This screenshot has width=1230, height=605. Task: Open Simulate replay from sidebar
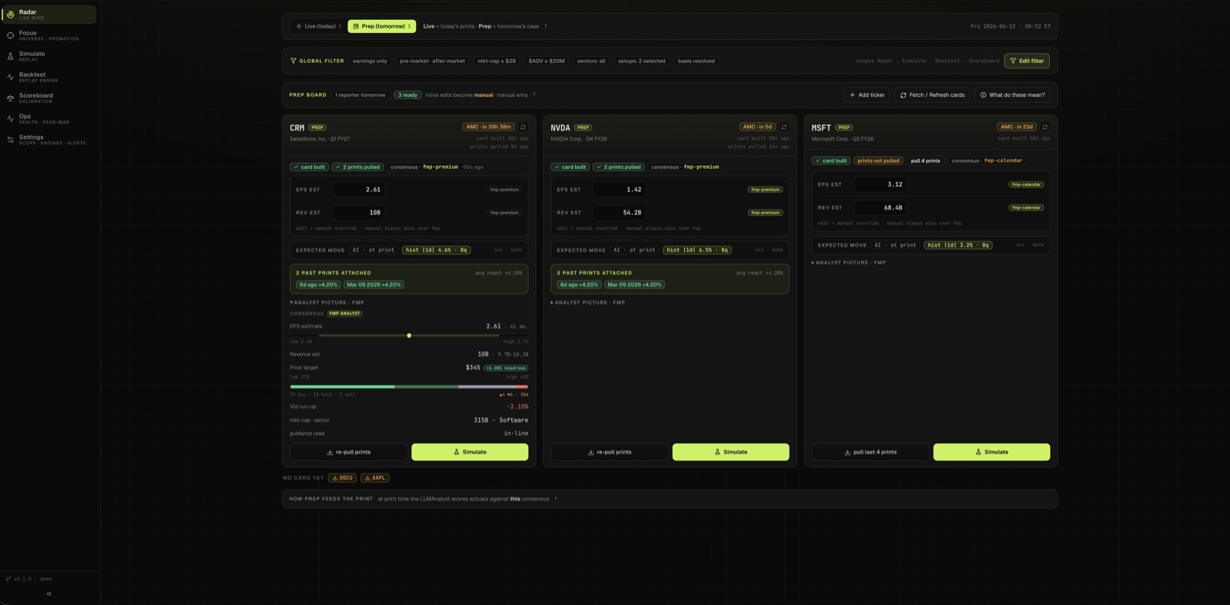(x=50, y=56)
